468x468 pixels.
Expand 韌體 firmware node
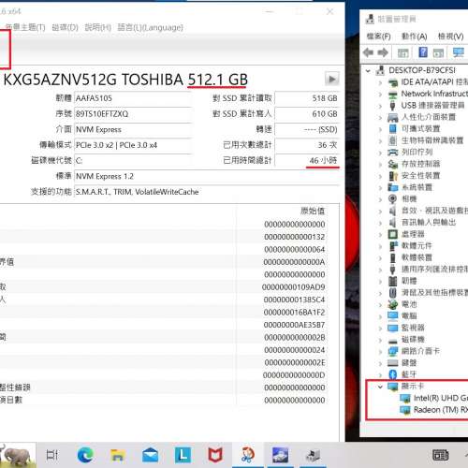[380, 282]
